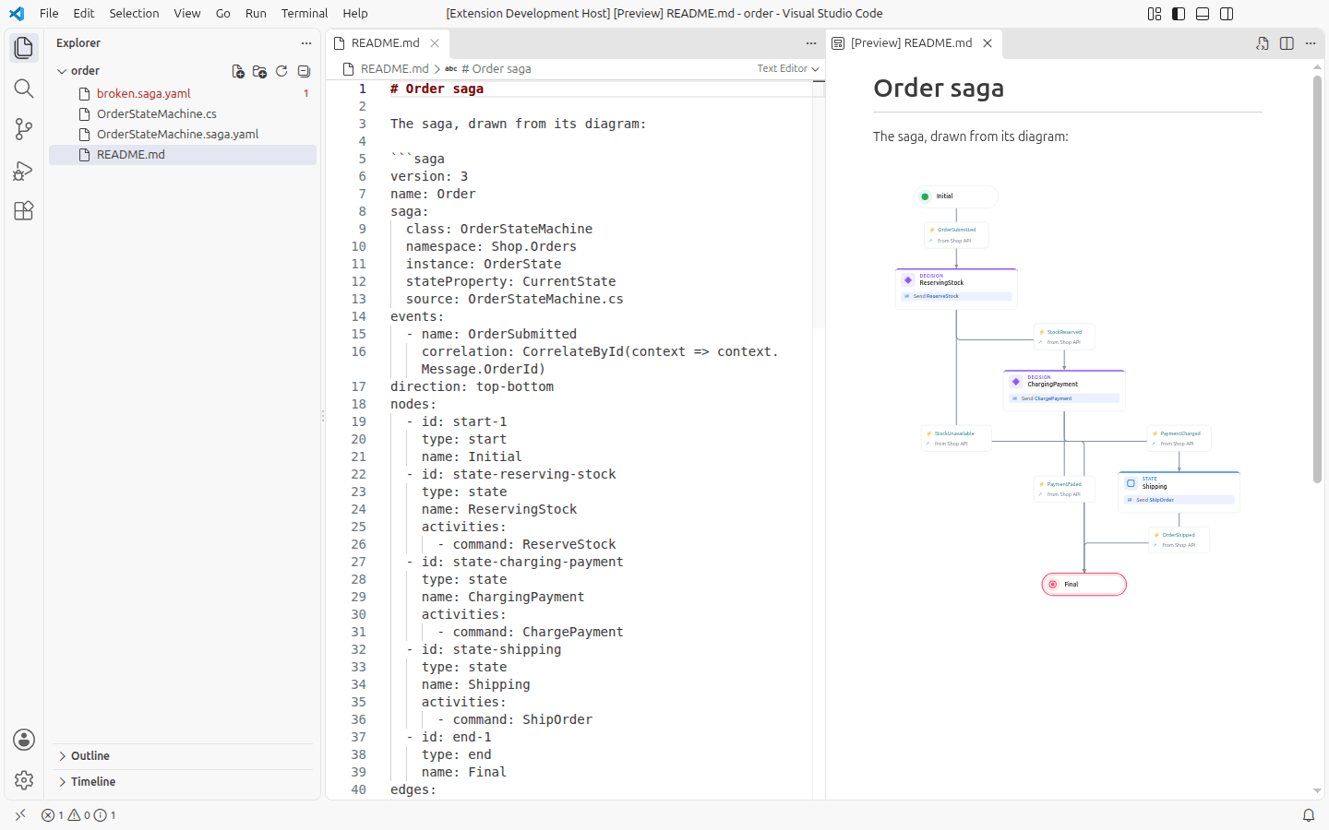Screen dimensions: 1329x830
Task: Open OrderStateMachine.saga.yaml from the Explorer
Action: (183, 135)
